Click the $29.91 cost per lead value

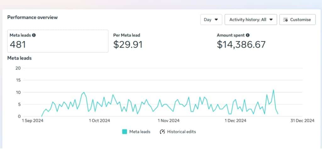(x=128, y=45)
